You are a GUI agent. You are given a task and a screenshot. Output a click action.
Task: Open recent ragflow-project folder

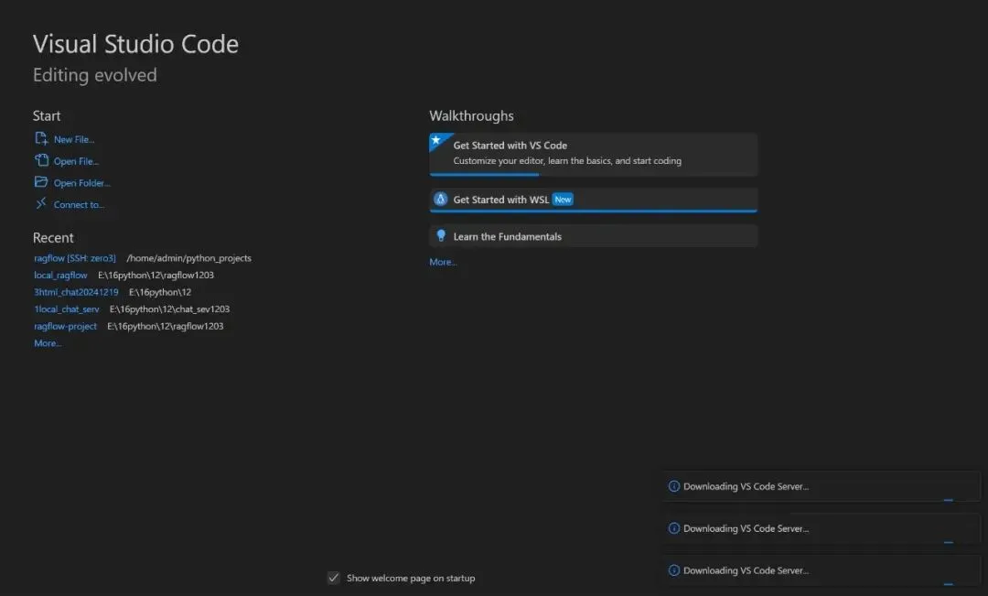(x=66, y=326)
